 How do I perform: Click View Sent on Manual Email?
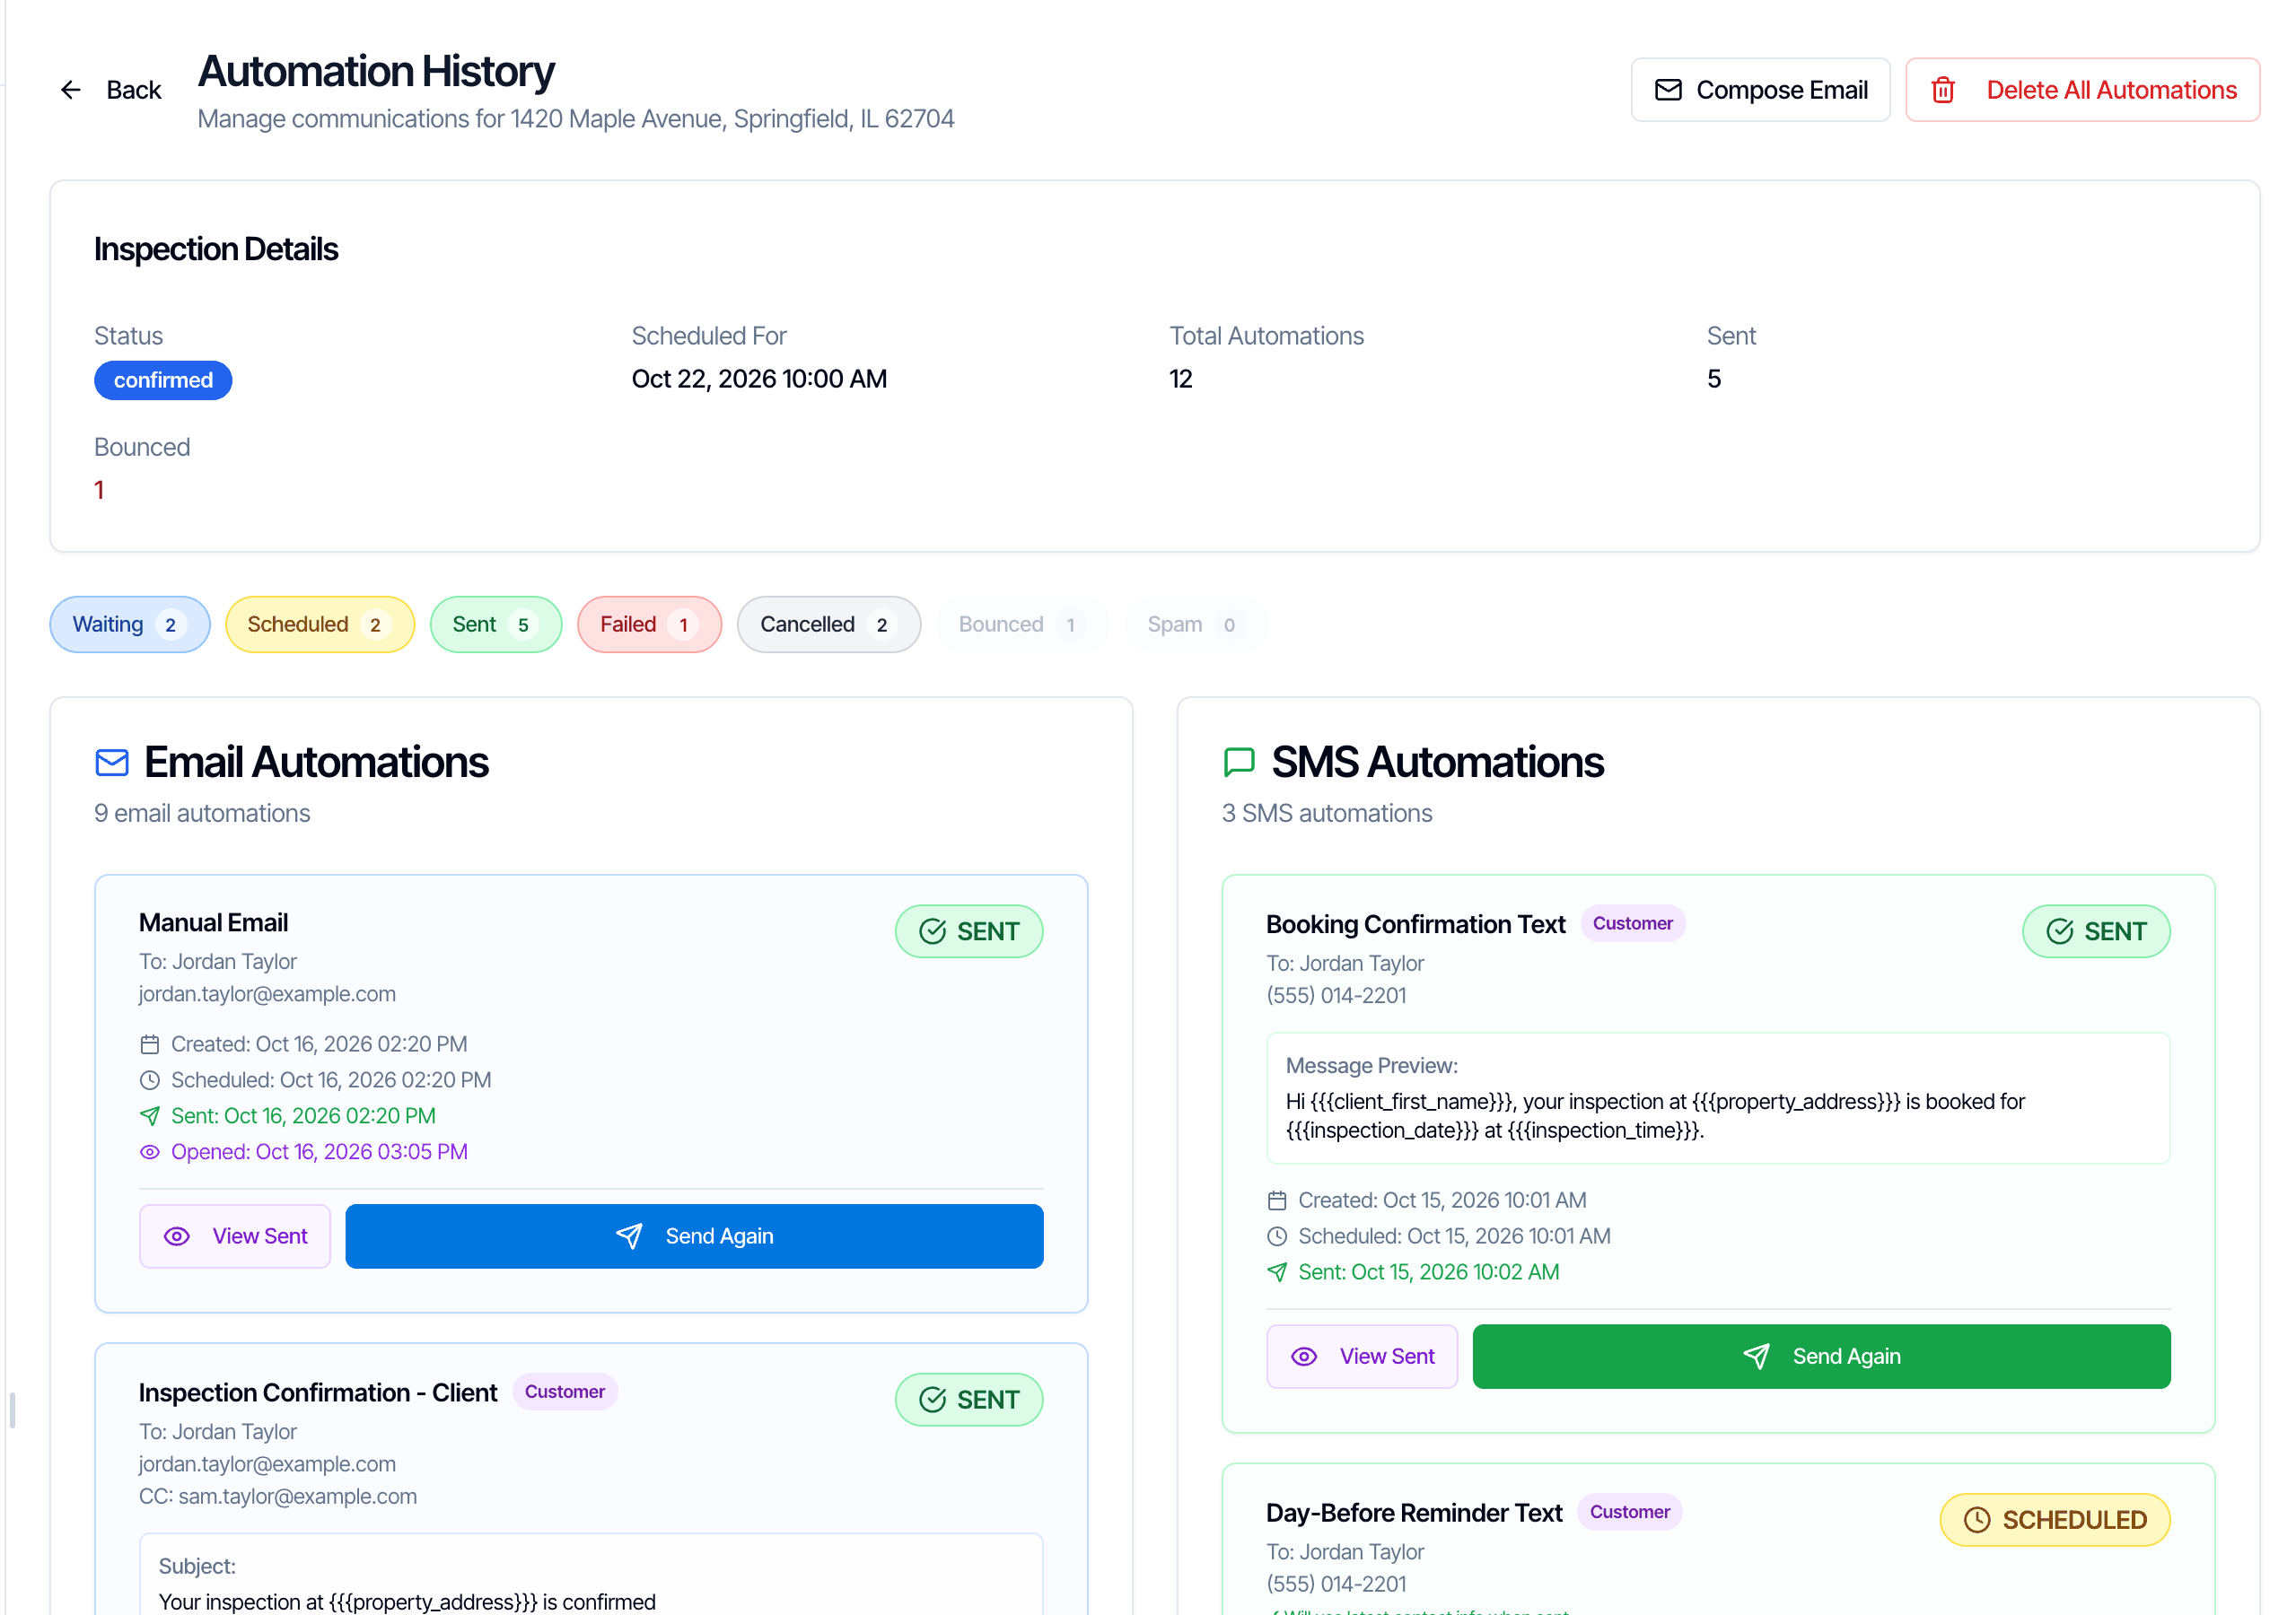coord(235,1236)
